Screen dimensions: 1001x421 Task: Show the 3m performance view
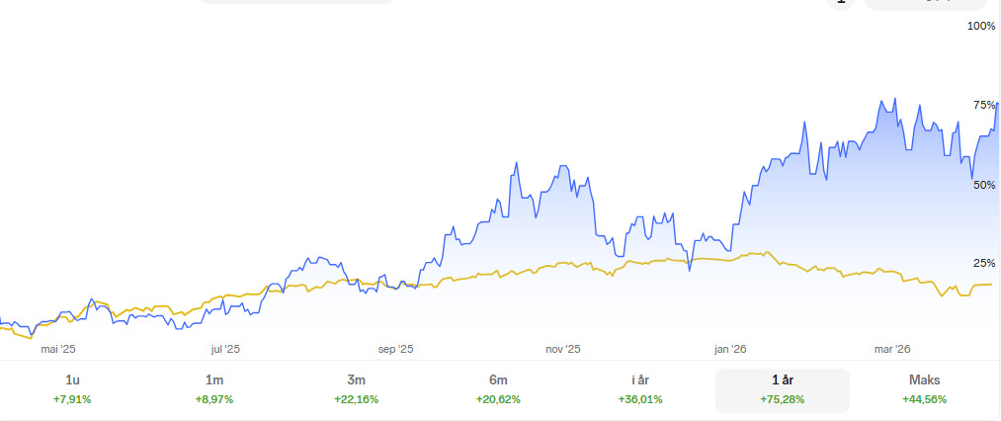point(356,389)
